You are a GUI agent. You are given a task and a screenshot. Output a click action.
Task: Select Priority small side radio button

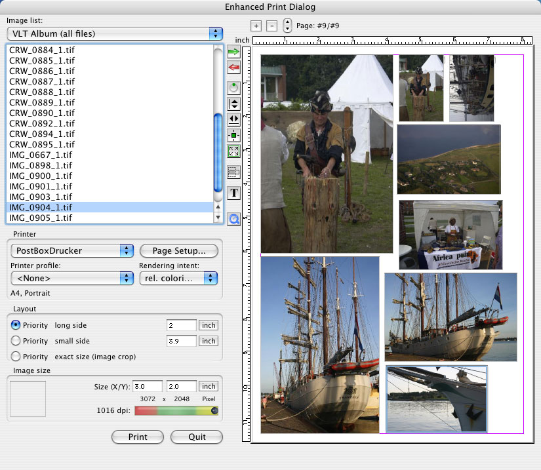16,341
